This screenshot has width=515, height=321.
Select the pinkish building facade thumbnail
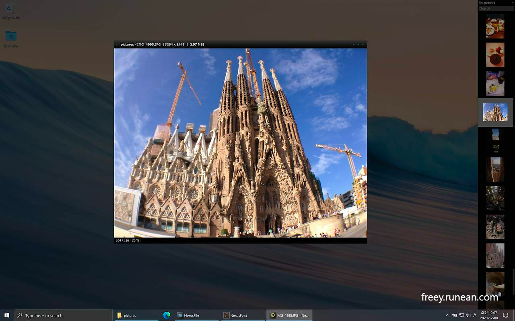point(495,255)
